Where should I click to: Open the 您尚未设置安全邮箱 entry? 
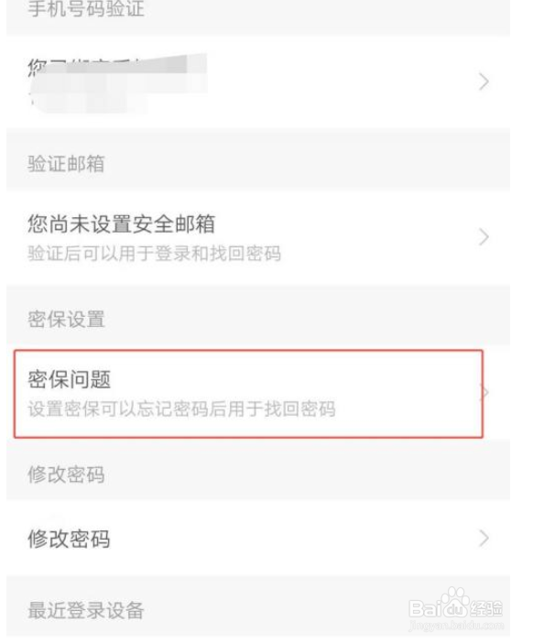(x=258, y=237)
